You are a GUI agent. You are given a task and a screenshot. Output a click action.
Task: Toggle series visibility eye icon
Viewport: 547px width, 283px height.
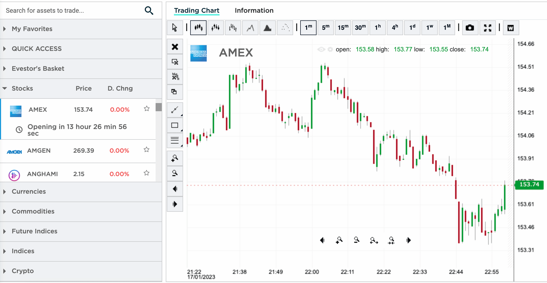(x=321, y=49)
